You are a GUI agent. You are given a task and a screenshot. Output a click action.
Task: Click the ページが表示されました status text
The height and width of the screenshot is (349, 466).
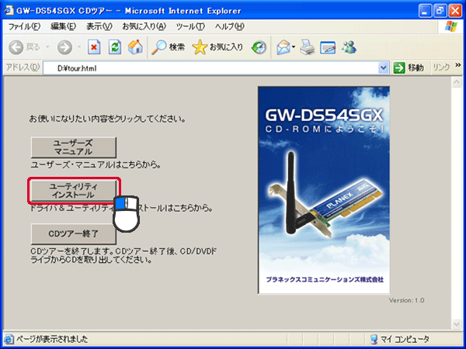(52, 339)
